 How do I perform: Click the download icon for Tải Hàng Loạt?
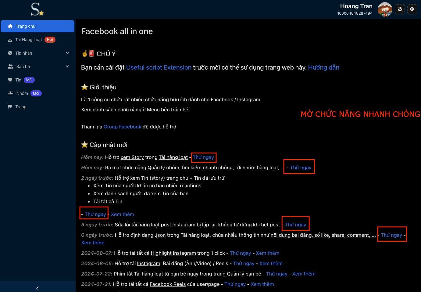10,40
